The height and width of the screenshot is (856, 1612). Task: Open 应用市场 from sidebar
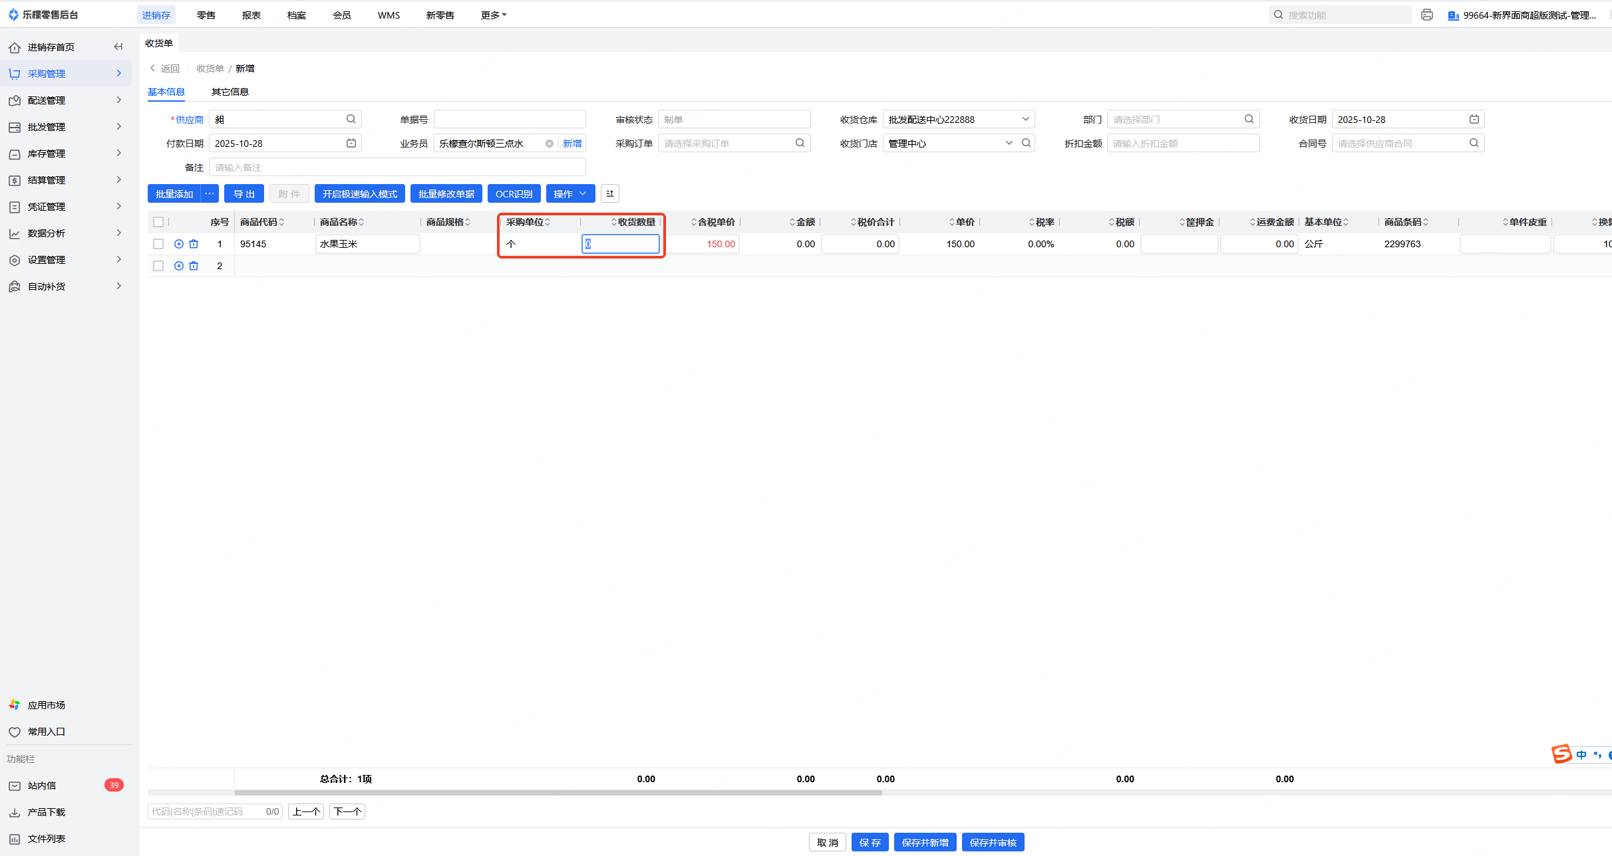click(x=47, y=704)
